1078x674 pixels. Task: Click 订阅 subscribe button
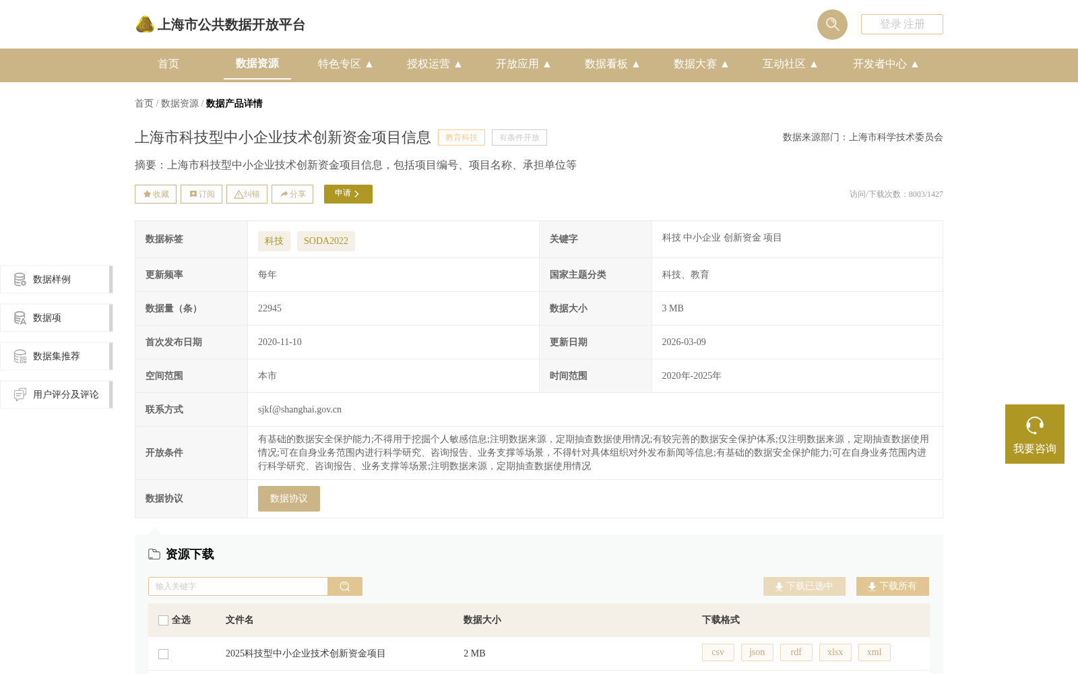(x=201, y=194)
